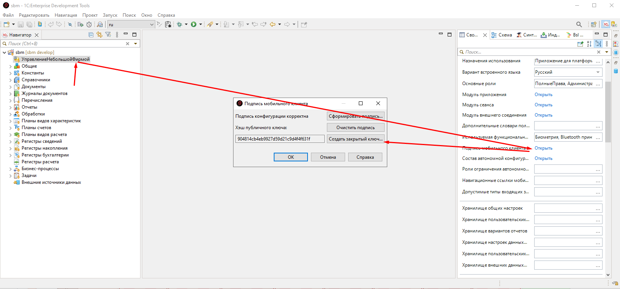Open the Вариант встроенного языка dropdown
Viewport: 620px width, 289px height.
pos(598,72)
